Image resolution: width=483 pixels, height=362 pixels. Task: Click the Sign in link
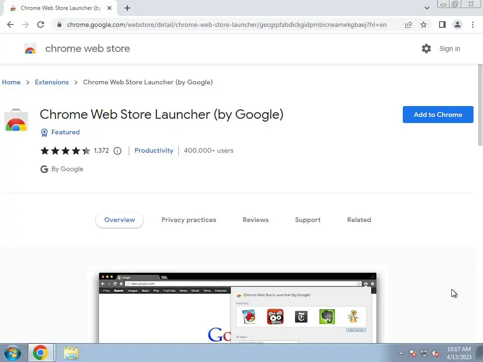(x=450, y=49)
